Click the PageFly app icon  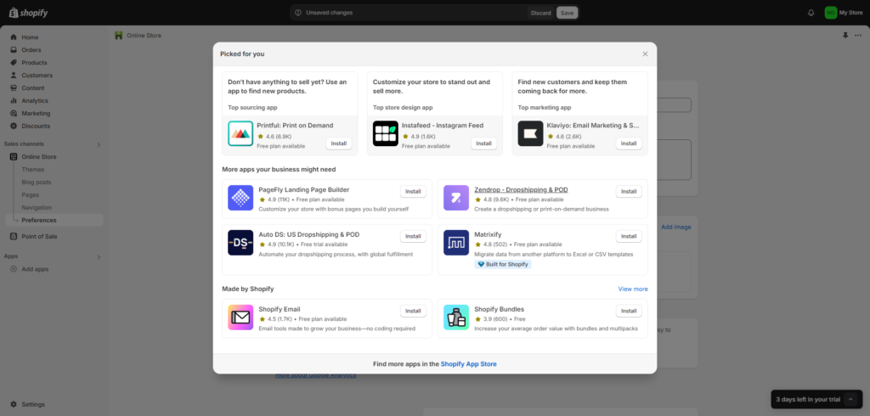coord(240,198)
